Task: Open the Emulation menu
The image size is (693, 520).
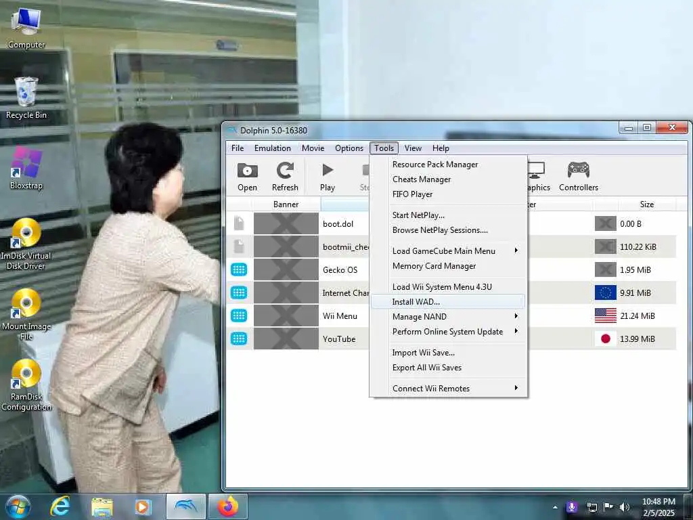Action: coord(272,148)
